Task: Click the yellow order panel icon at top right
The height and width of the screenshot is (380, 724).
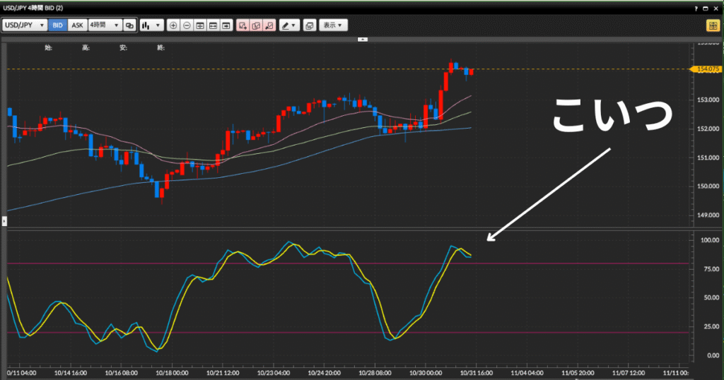Action: tap(712, 25)
